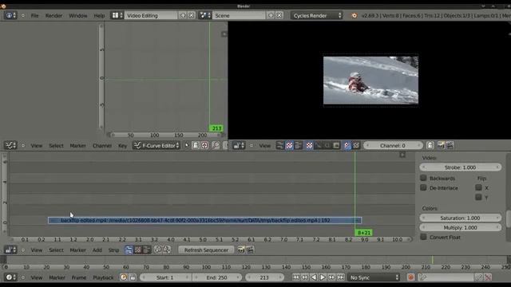Click the Multiply 1.000 field
The image size is (511, 287).
pos(460,227)
